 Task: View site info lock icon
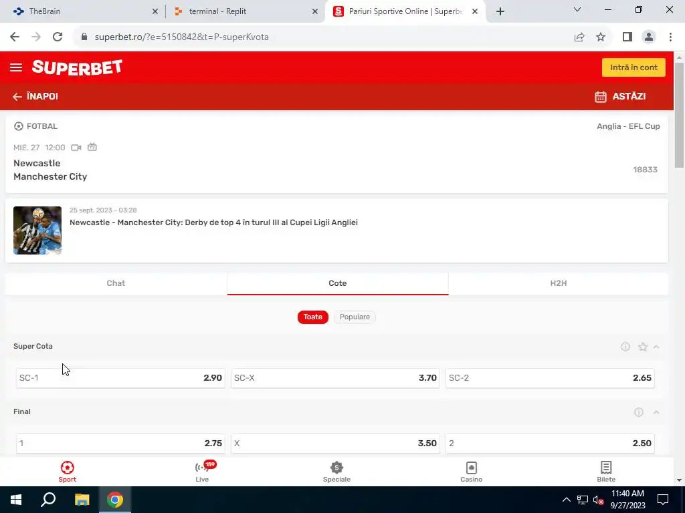click(x=84, y=37)
